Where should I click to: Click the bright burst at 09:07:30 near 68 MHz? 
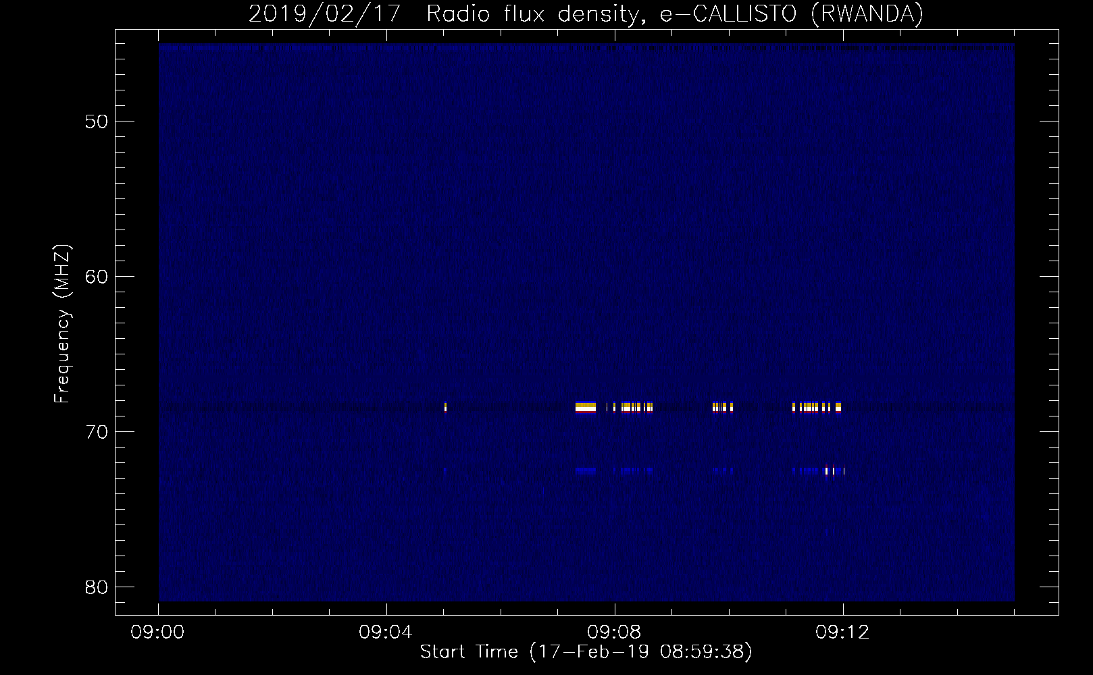point(586,407)
